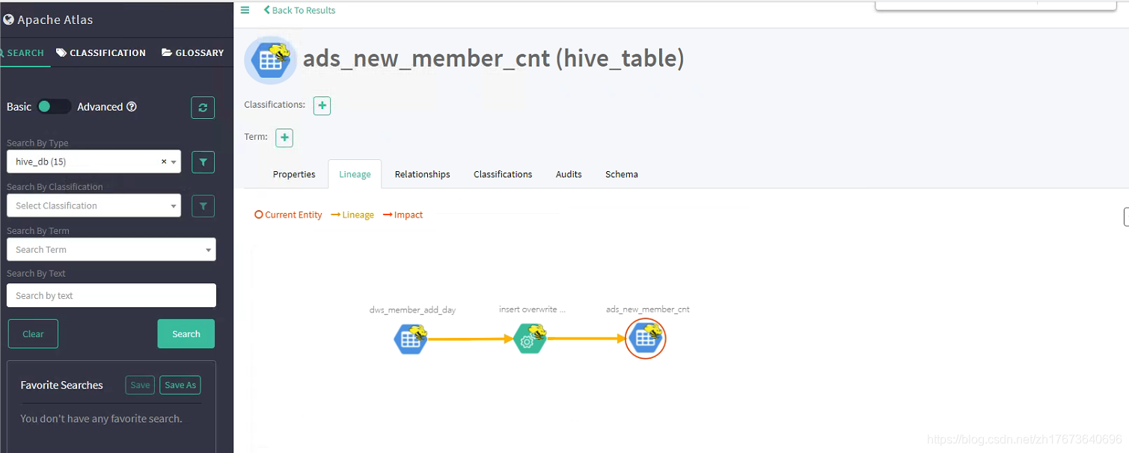Image resolution: width=1129 pixels, height=453 pixels.
Task: Add a term with the plus icon
Action: [x=284, y=138]
